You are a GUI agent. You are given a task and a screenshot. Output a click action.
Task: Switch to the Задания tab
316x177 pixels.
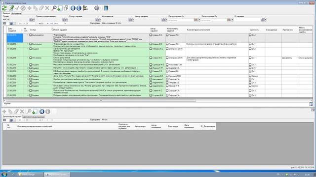(6, 13)
